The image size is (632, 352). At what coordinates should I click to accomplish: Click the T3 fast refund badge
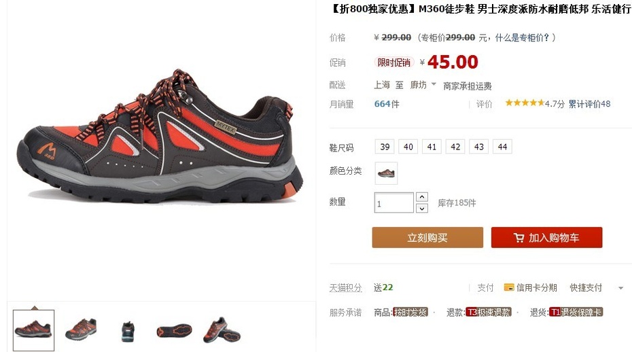(489, 312)
